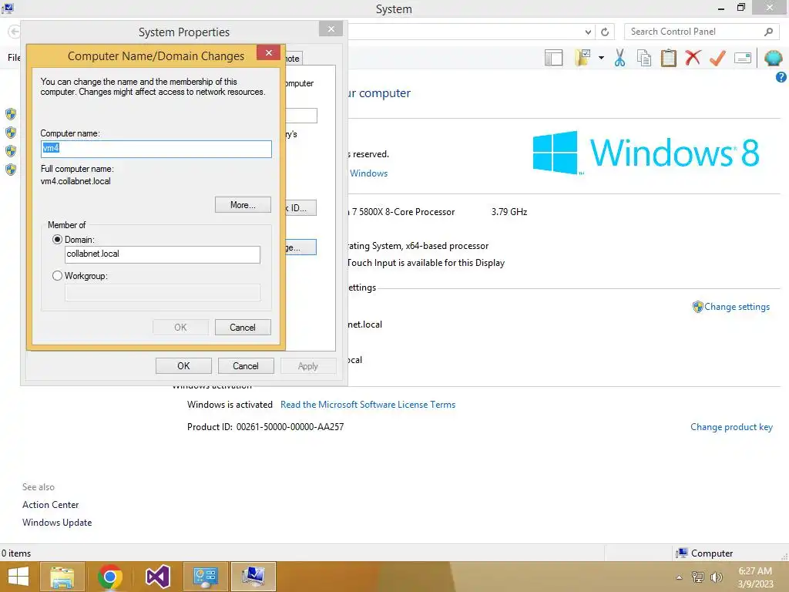Screen dimensions: 789x592
Task: Click the third shield icon in left pane
Action: tap(11, 151)
